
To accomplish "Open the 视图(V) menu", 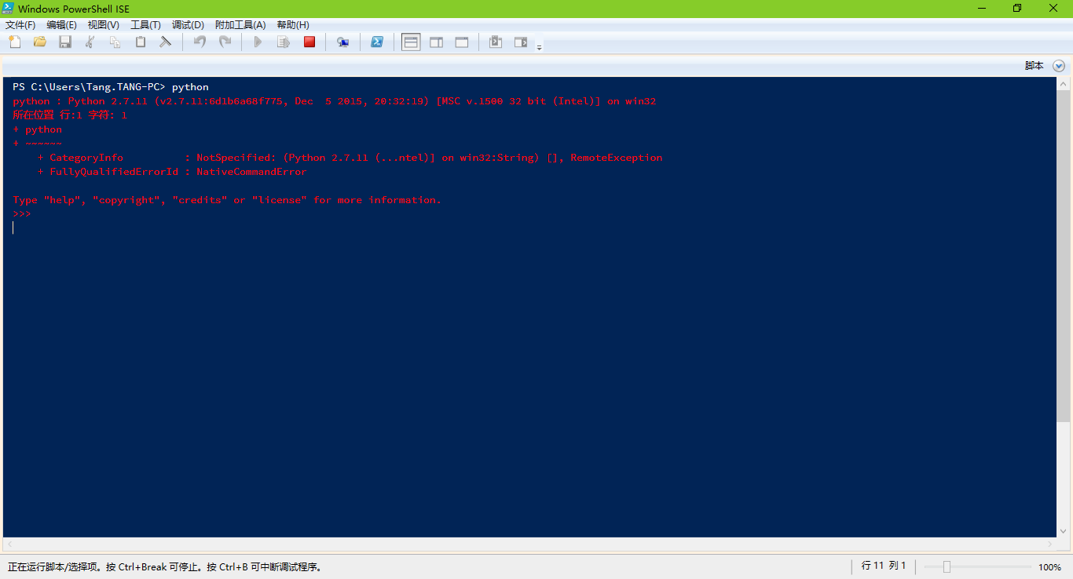I will pyautogui.click(x=104, y=25).
